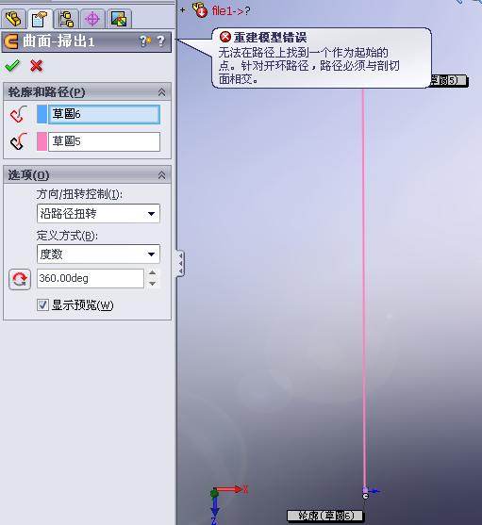Expand the file1 flyout tree node

(183, 10)
